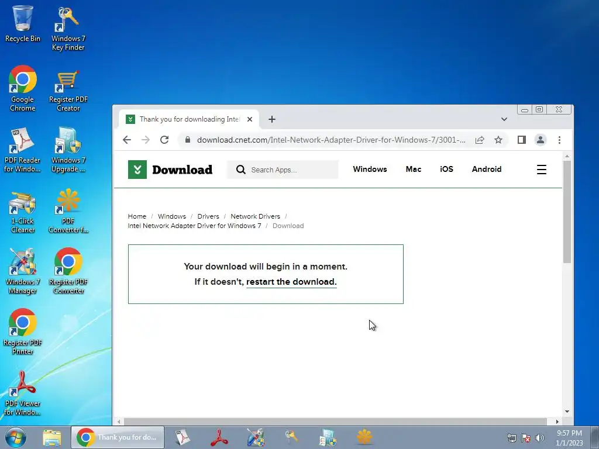Image resolution: width=599 pixels, height=449 pixels.
Task: Open the PDF Reader taskbar icon
Action: click(183, 437)
